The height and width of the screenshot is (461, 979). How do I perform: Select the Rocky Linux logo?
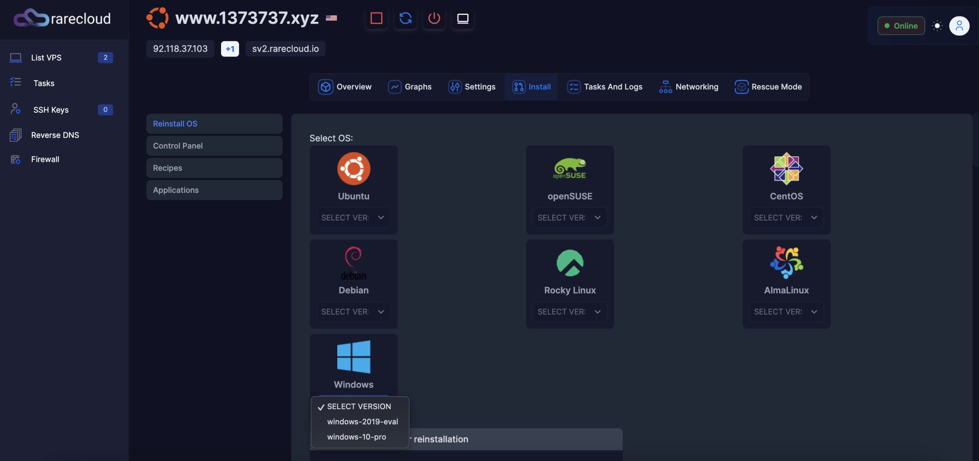click(x=570, y=263)
